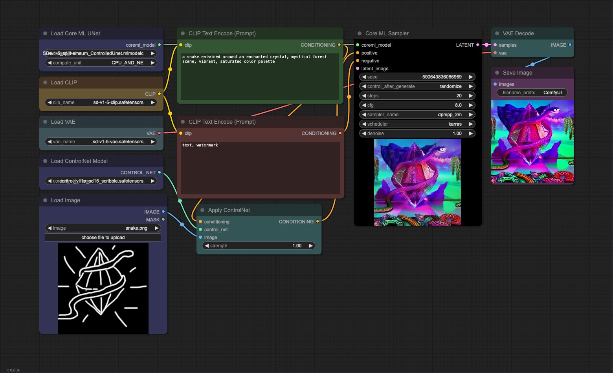Click the CONTROL_NET output socket
Screen dimensions: 613x373
159,173
